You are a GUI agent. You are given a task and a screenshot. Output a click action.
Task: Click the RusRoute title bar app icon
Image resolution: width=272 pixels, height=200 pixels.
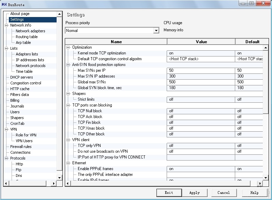point(4,4)
